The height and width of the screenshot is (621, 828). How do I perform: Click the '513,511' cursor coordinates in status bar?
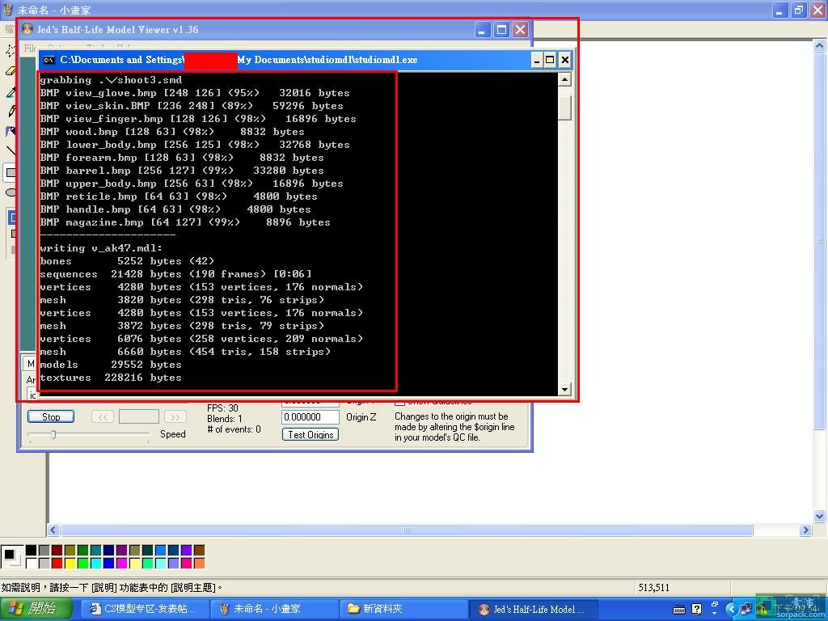tap(653, 587)
